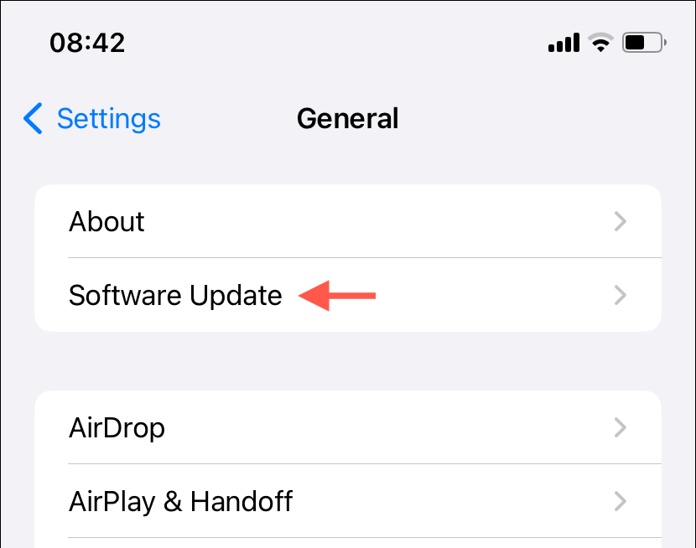This screenshot has width=696, height=548.
Task: Click the red arrow pointing at Software Update
Action: click(337, 296)
